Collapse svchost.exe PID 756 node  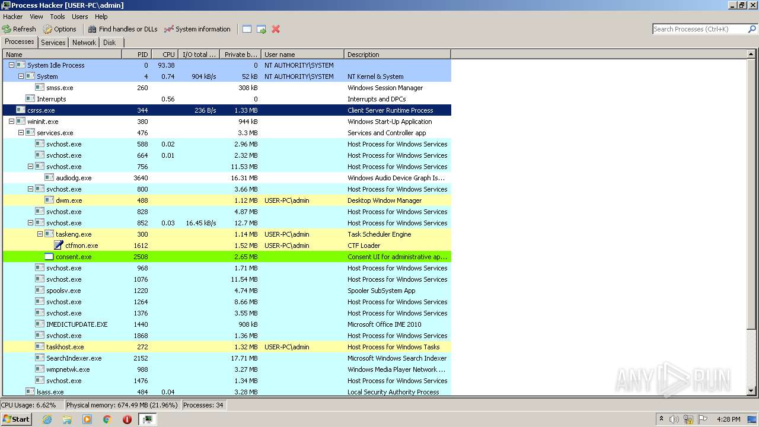click(30, 167)
